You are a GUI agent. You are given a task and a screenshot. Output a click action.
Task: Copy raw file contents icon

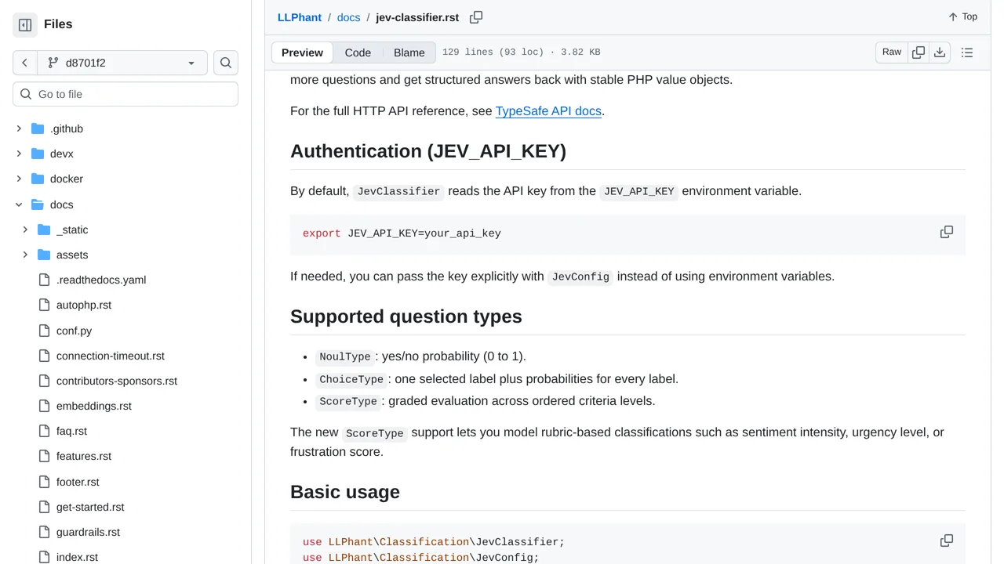[x=919, y=52]
